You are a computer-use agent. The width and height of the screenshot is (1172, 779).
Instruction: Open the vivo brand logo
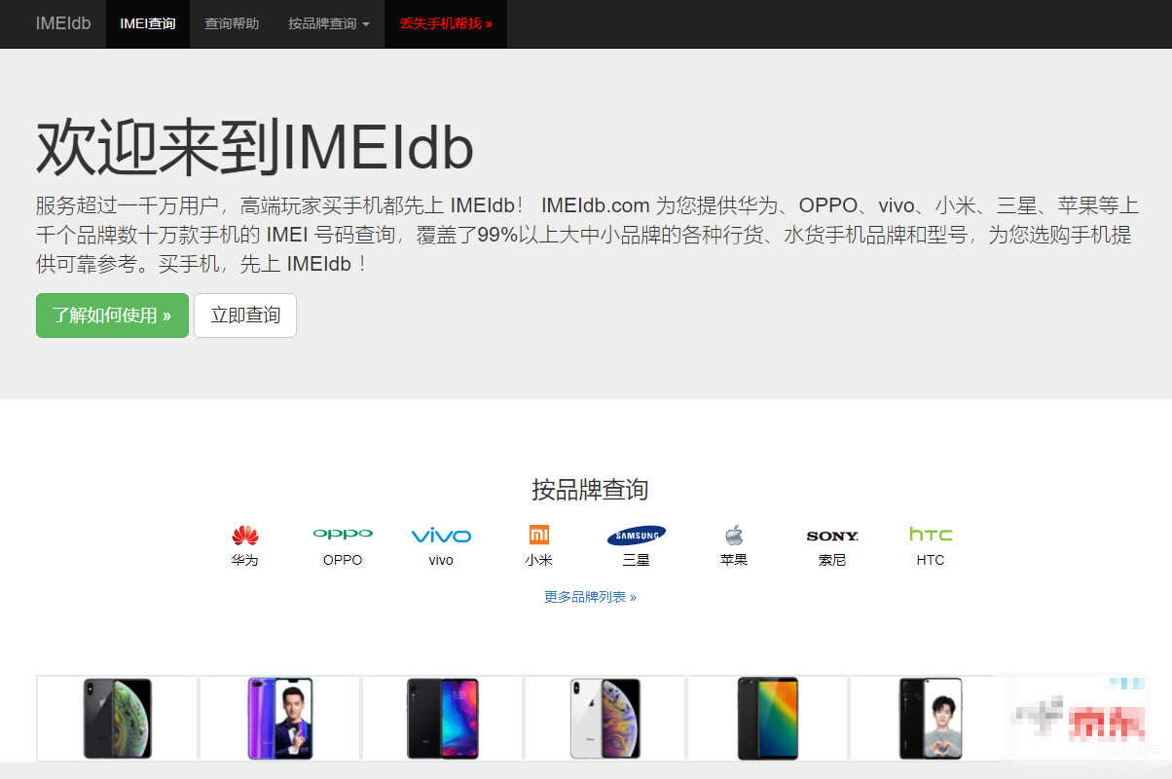[441, 536]
